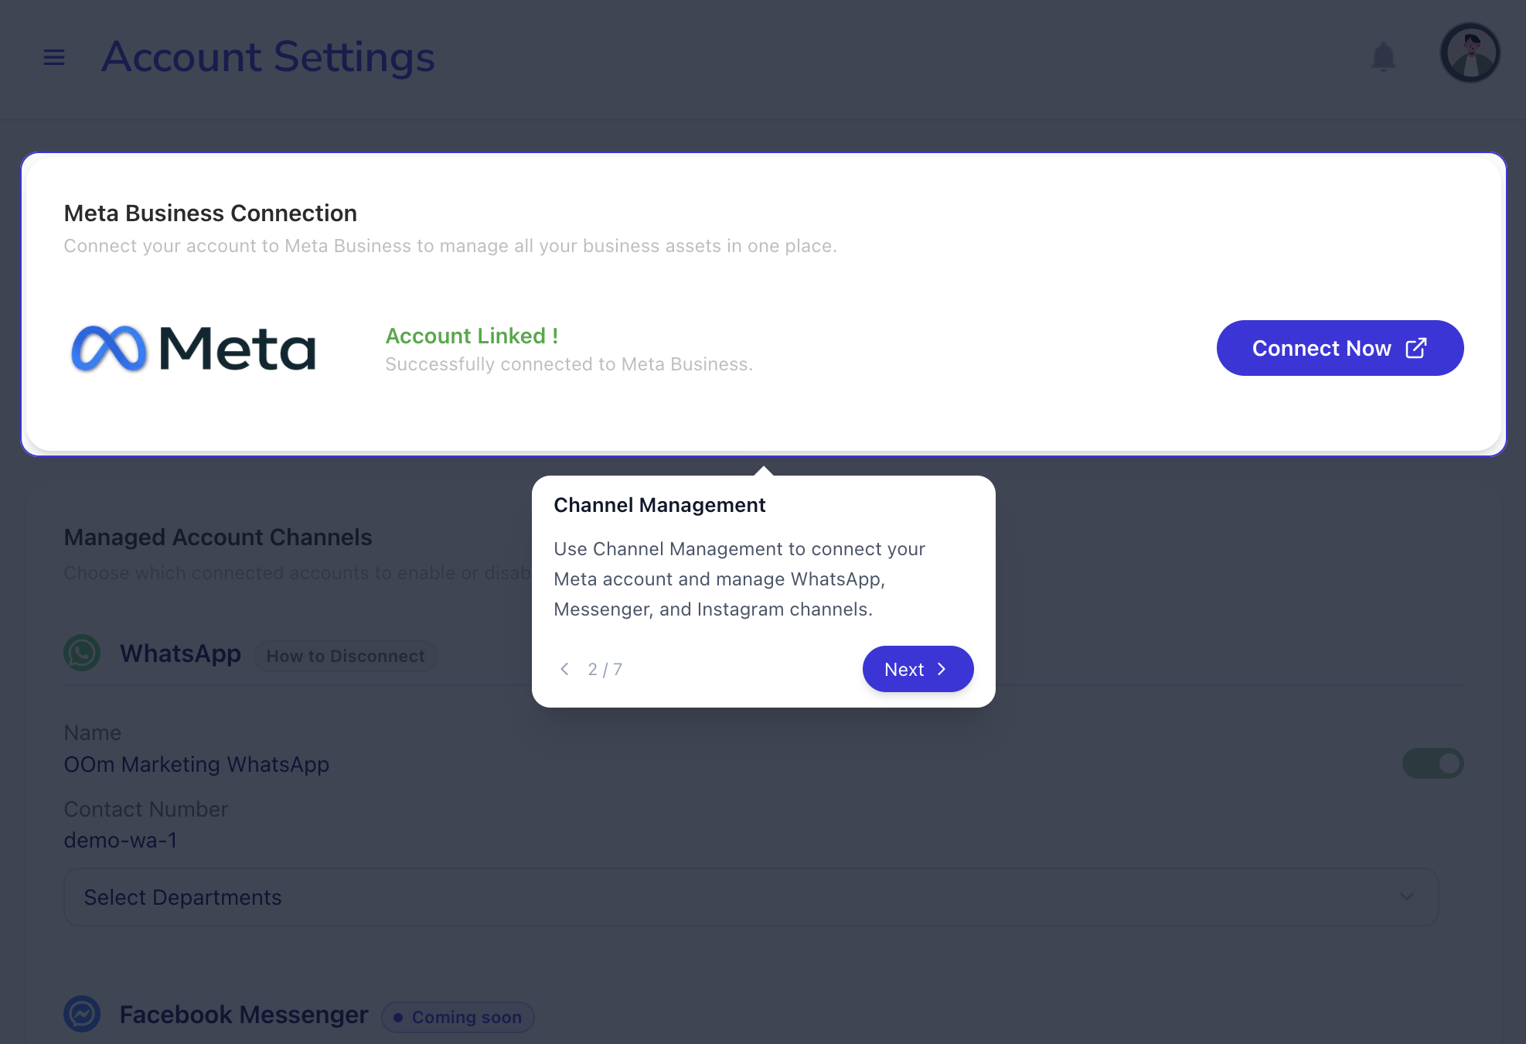Screen dimensions: 1526x1044
Task: Open the Coming soon badge on Facebook Messenger
Action: click(x=457, y=1017)
